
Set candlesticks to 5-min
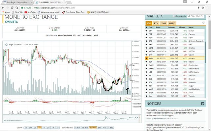78,128
